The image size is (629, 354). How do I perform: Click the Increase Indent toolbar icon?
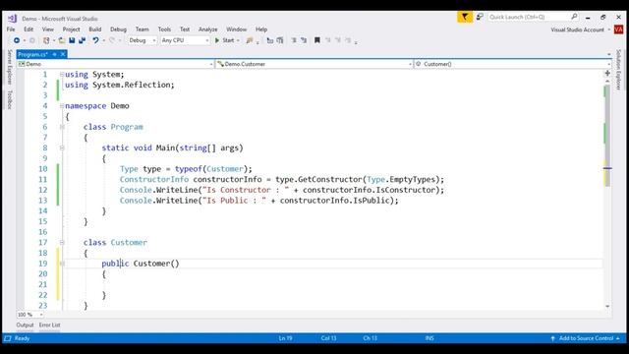coord(304,40)
